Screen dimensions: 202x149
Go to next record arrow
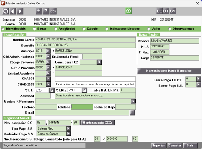(20, 11)
